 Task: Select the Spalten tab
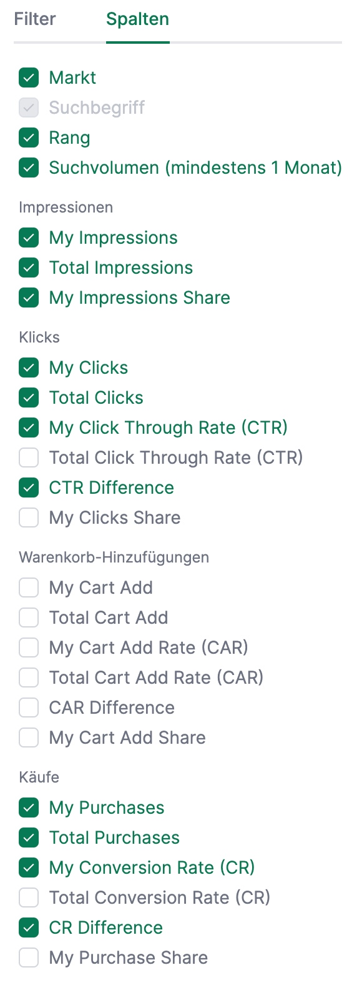point(137,19)
